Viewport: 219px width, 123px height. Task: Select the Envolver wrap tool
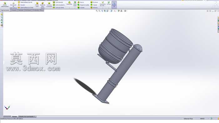point(94,2)
